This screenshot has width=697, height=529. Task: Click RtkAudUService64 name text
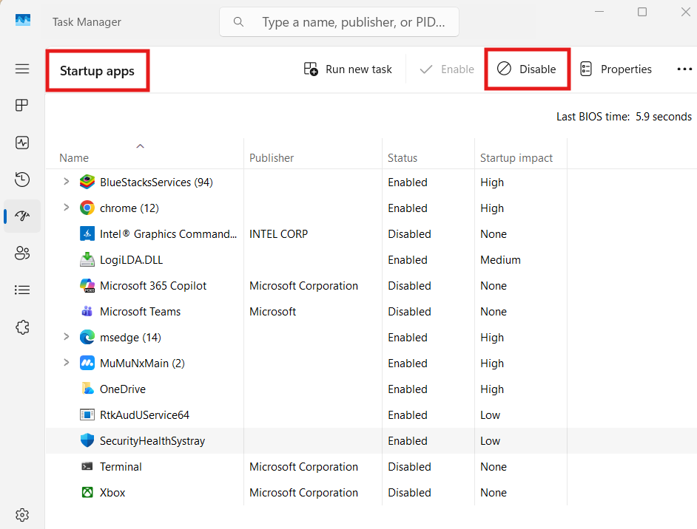[x=144, y=415]
